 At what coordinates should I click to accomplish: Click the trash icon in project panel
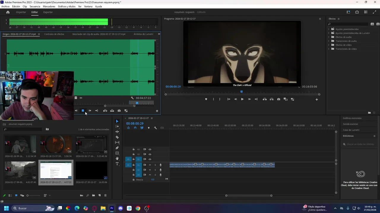tap(105, 196)
